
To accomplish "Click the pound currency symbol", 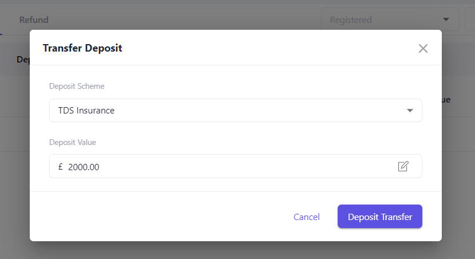I will click(60, 167).
